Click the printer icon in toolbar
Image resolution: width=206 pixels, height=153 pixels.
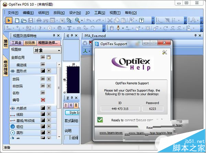coord(39,21)
